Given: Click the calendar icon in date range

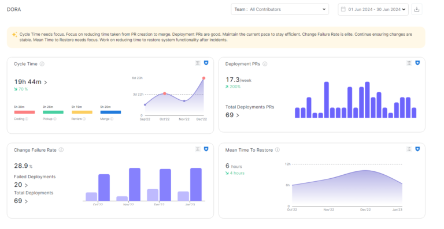Looking at the screenshot, I should coord(343,9).
